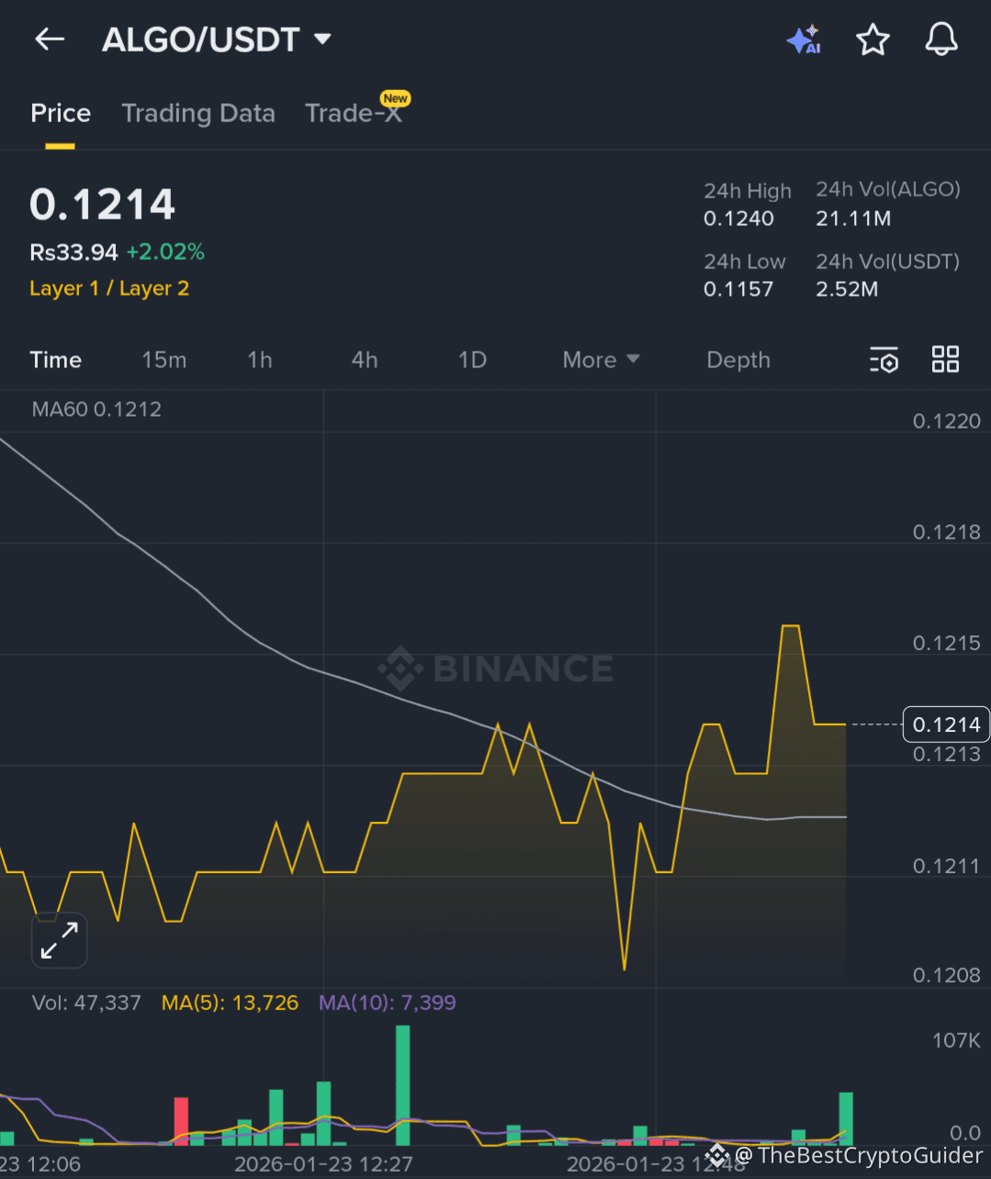The height and width of the screenshot is (1179, 991).
Task: Open the chart indicator settings icon
Action: coord(883,360)
